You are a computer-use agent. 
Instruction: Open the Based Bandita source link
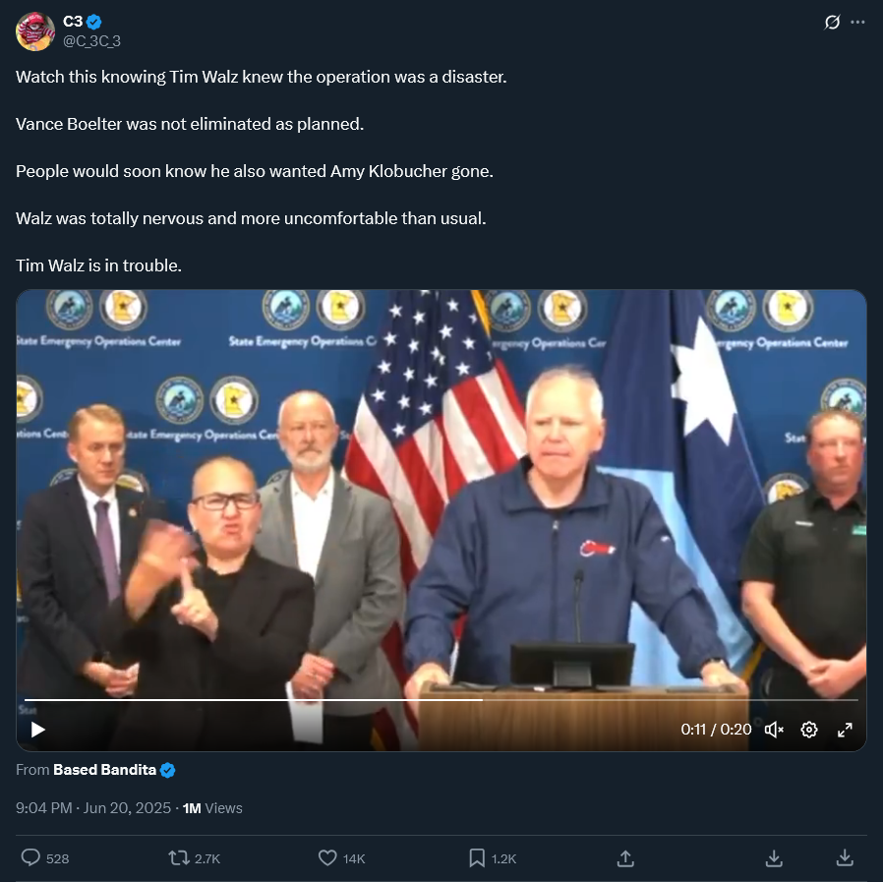click(104, 769)
